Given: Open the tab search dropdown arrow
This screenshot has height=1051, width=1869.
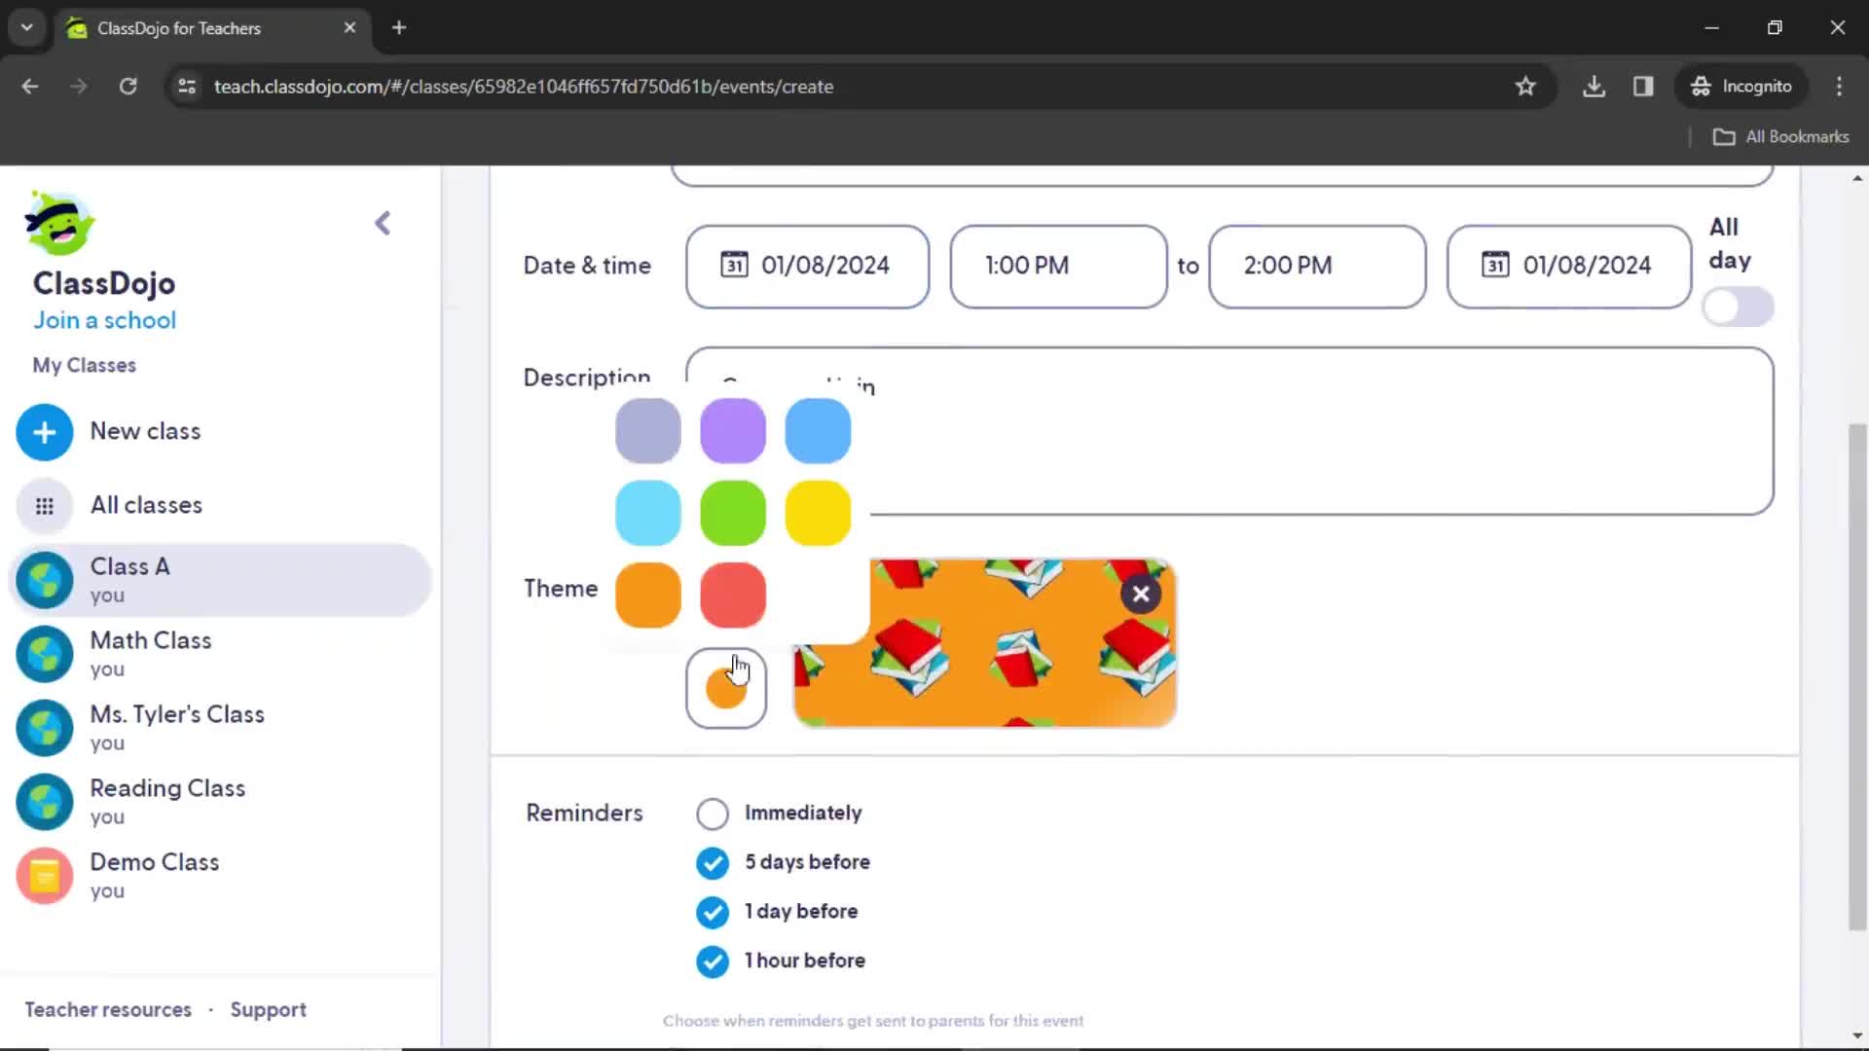Looking at the screenshot, I should coord(26,28).
